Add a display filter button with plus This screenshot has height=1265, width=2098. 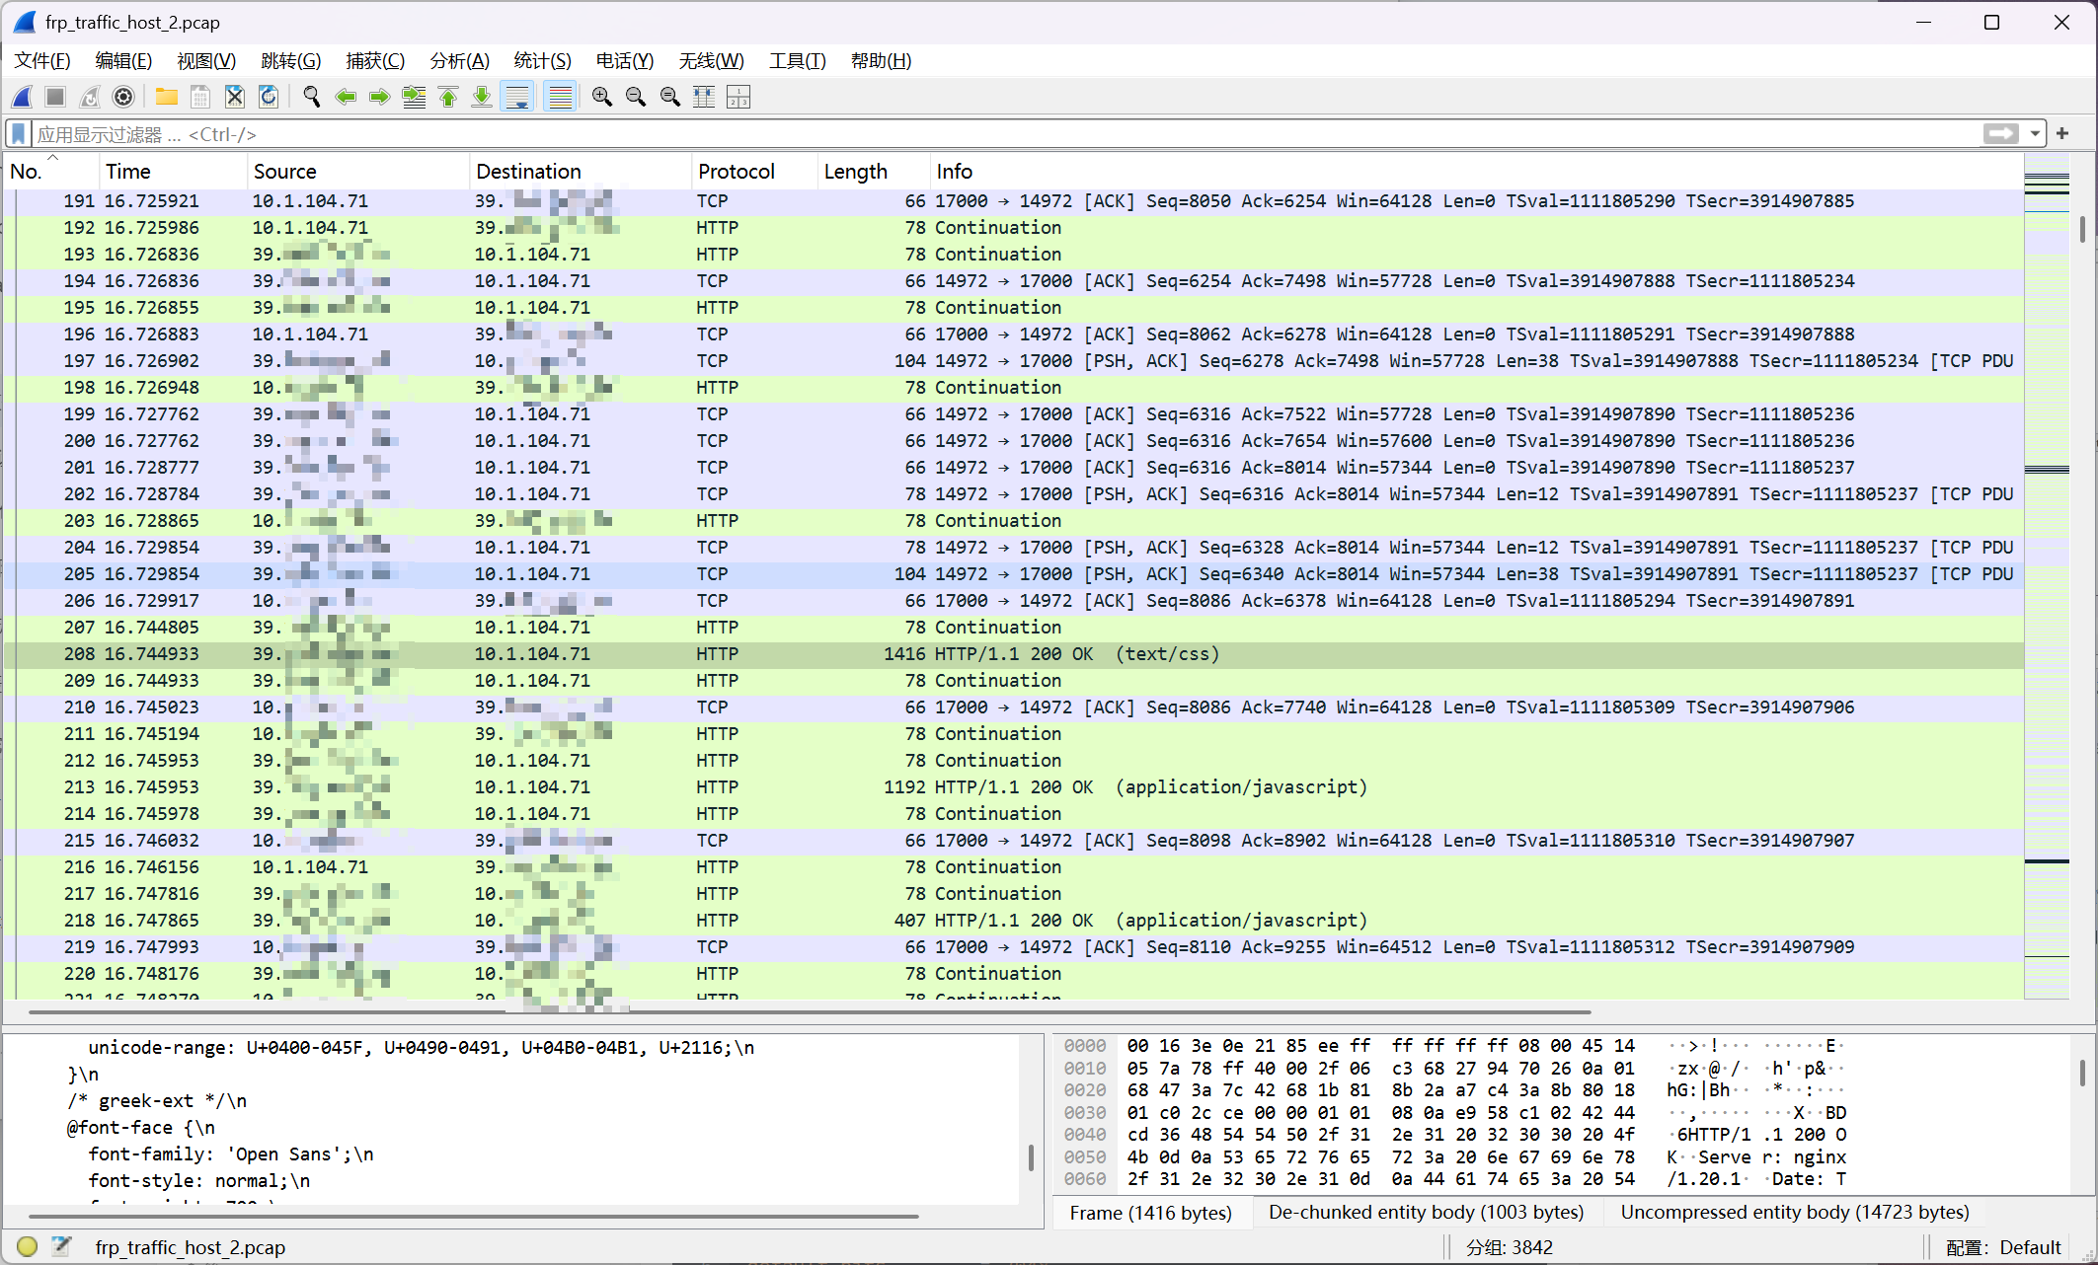coord(2062,133)
